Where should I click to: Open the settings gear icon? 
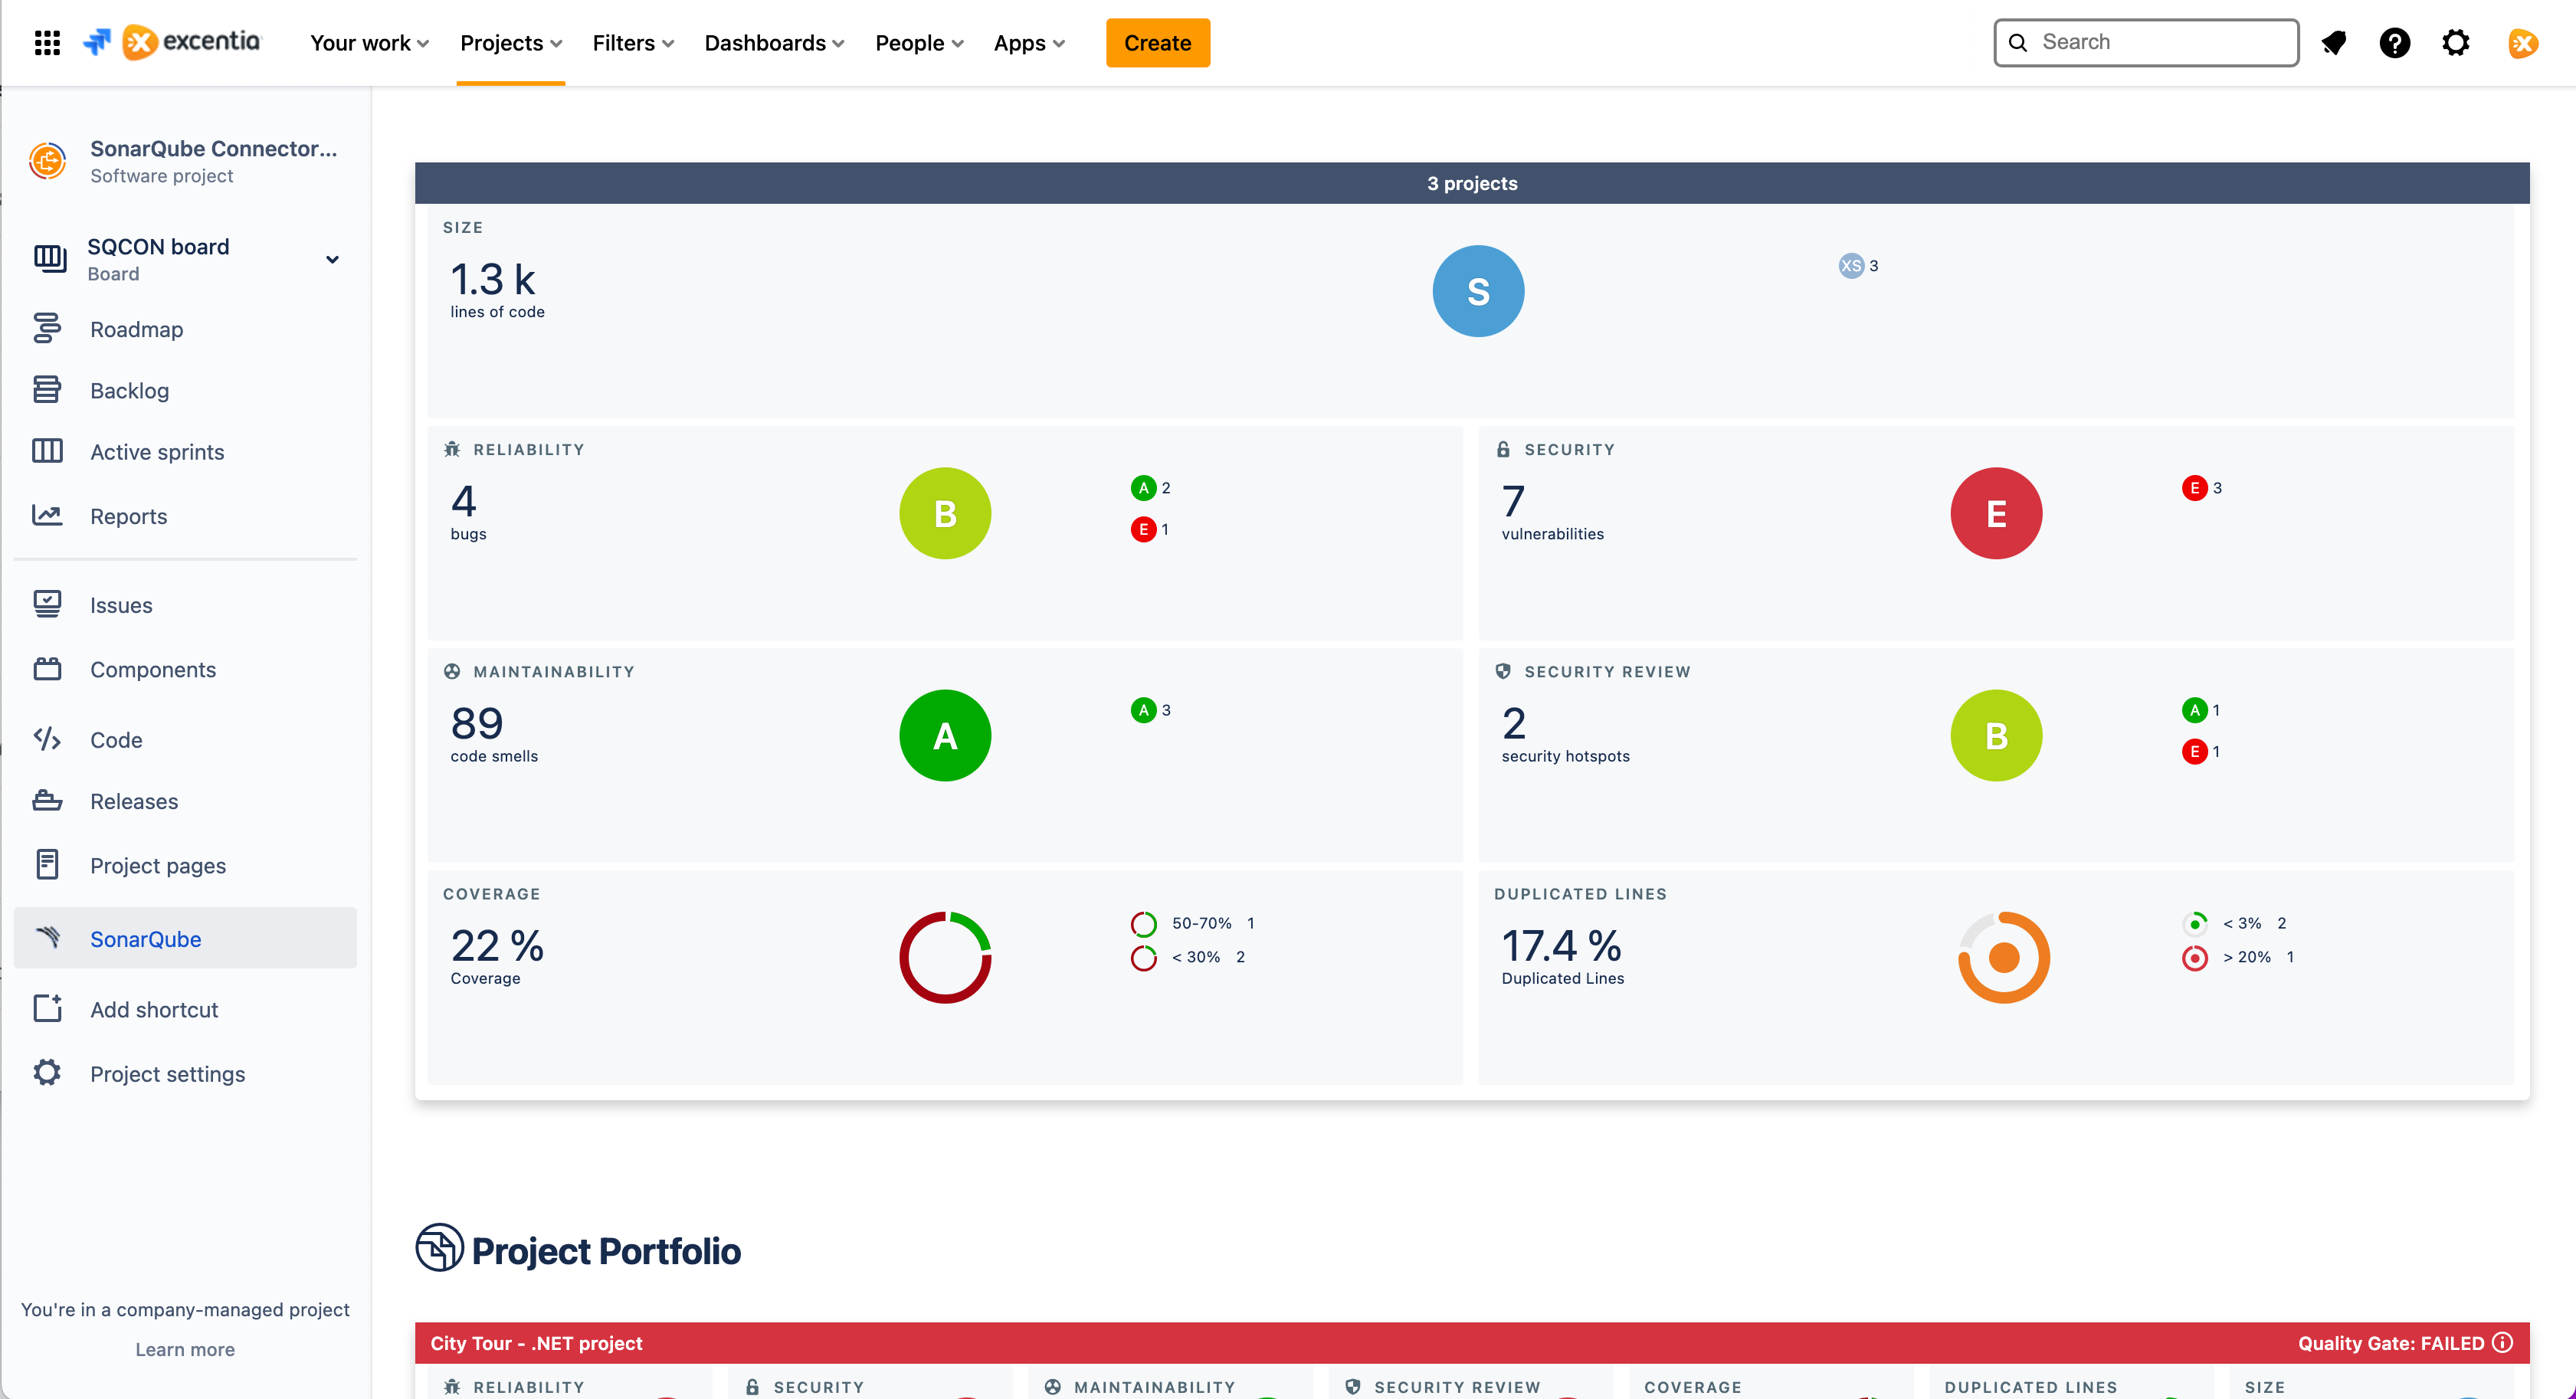[x=2456, y=42]
